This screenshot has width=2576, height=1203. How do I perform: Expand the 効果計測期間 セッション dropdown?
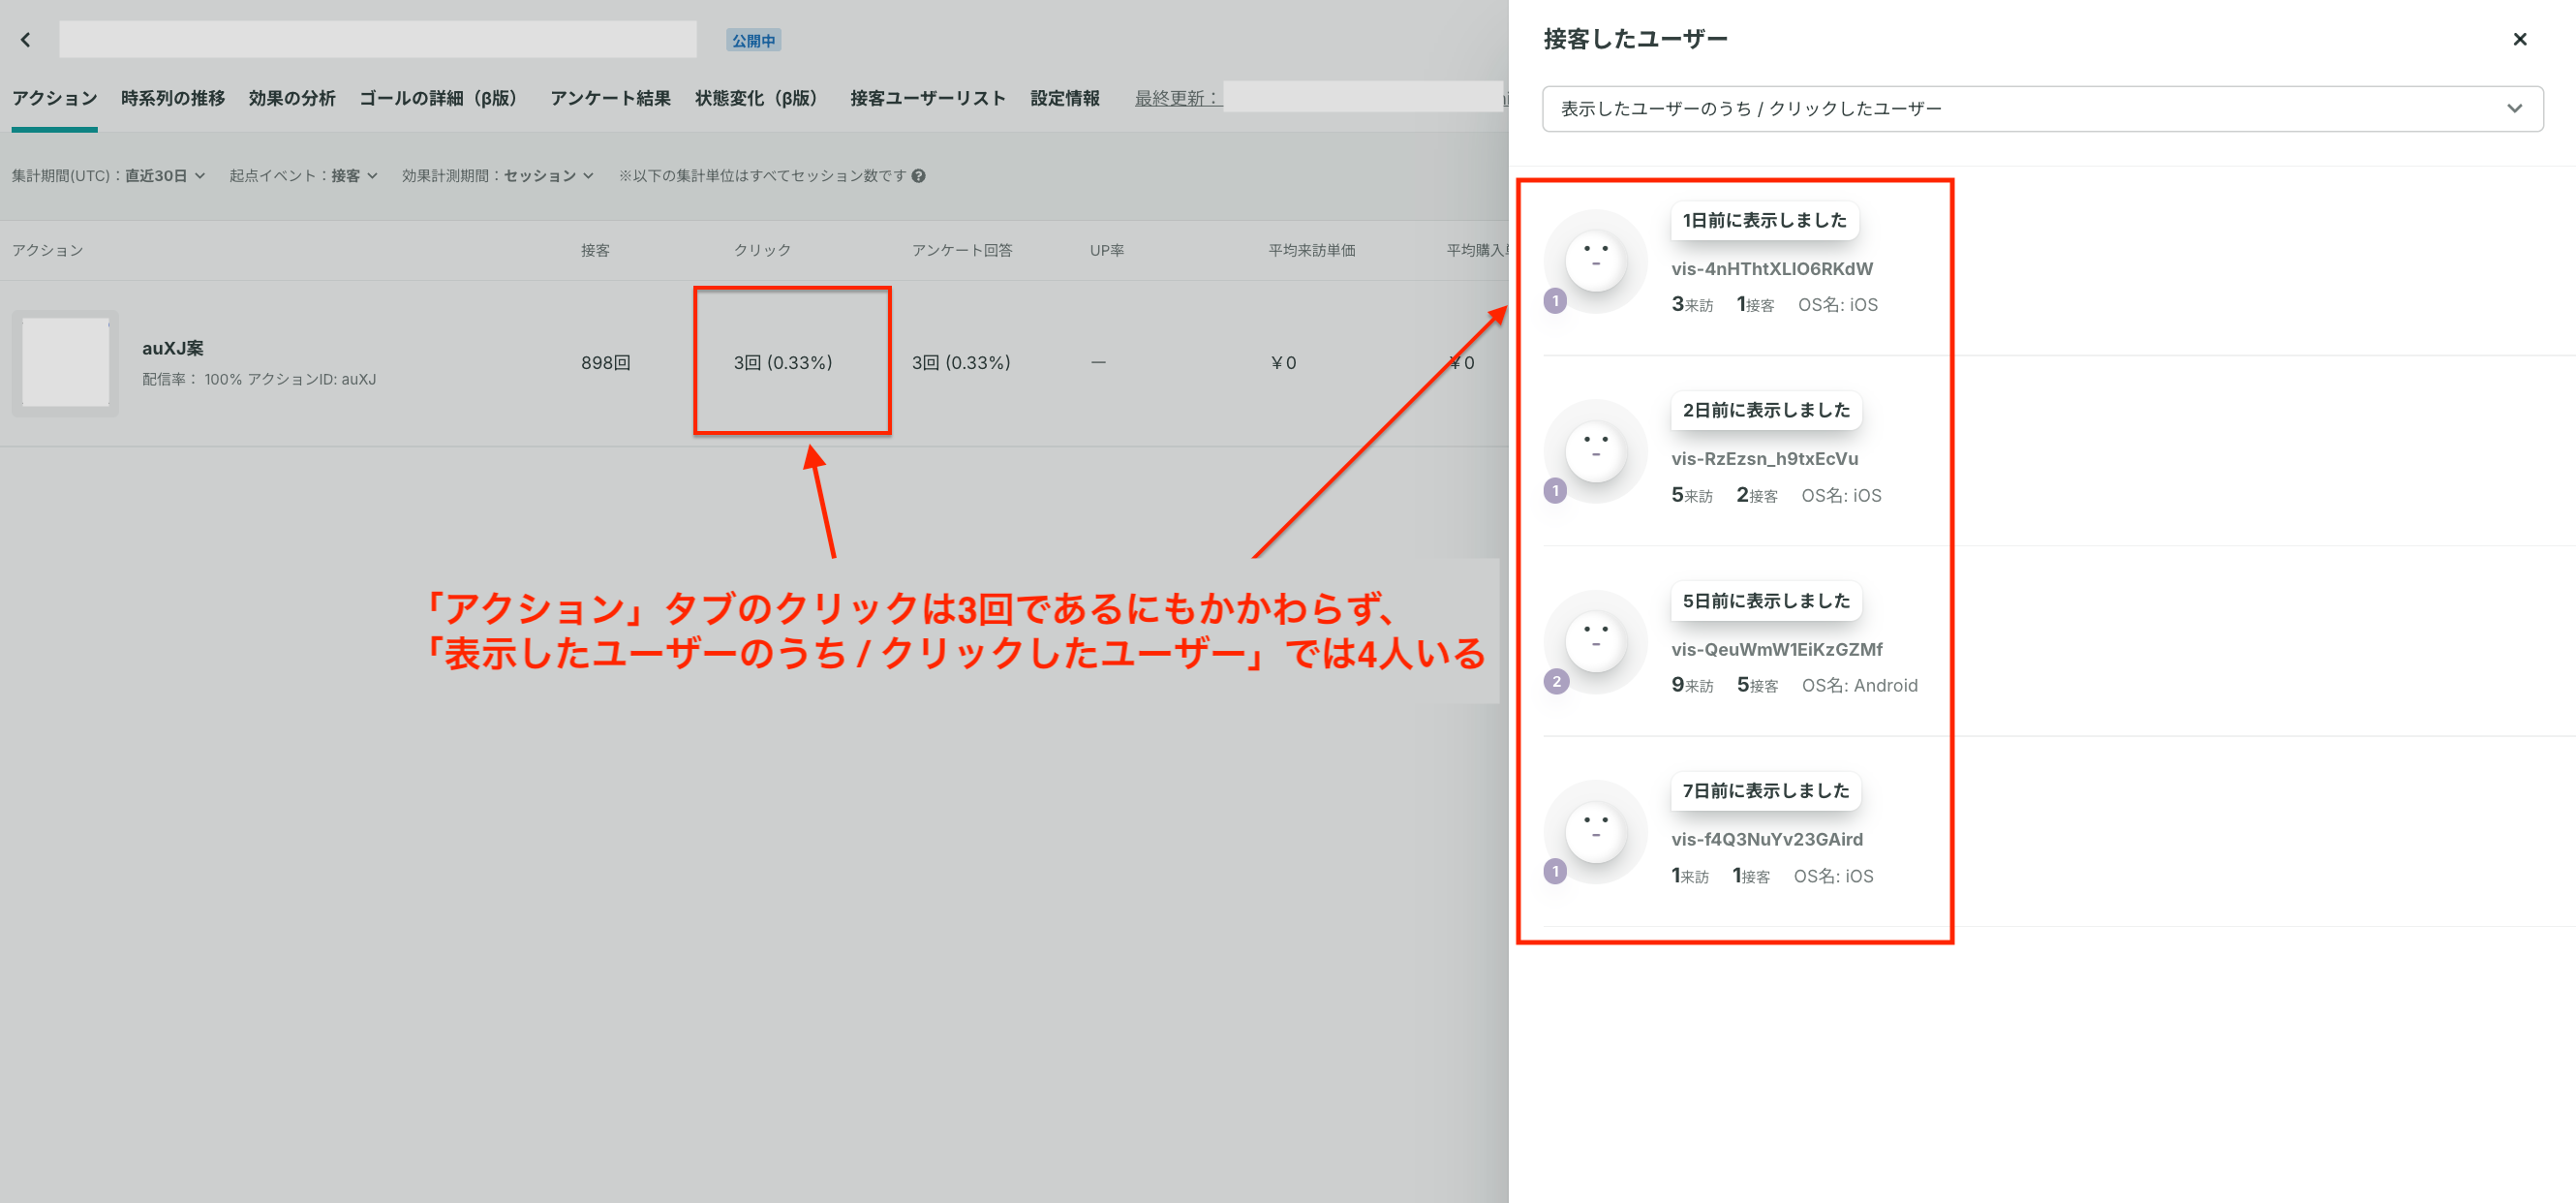tap(498, 176)
